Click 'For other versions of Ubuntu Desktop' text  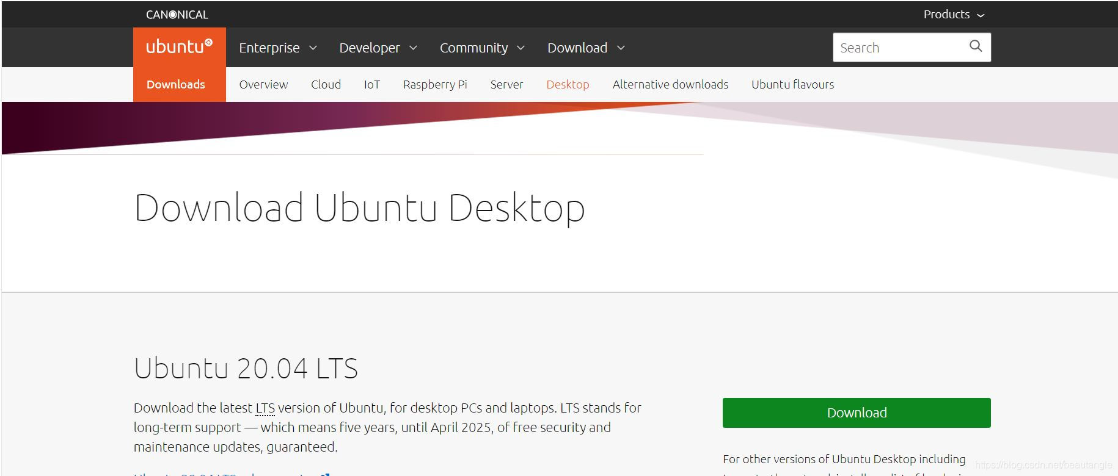pos(844,459)
